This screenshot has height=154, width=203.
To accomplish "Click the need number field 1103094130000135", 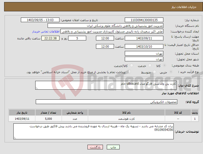I will pos(144,20).
